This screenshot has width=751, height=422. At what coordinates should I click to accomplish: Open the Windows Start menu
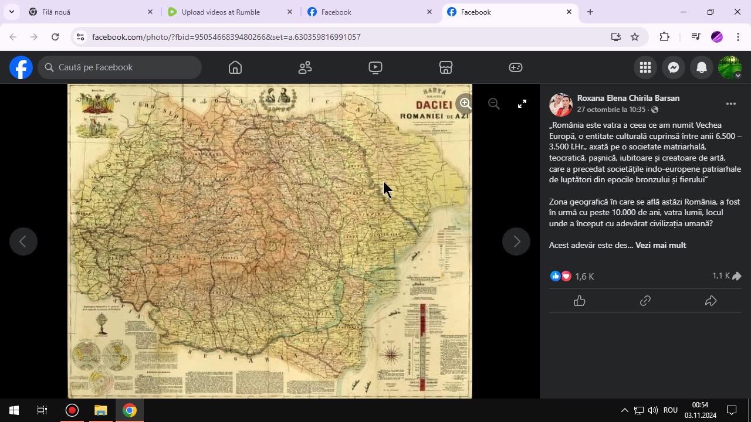[x=14, y=410]
